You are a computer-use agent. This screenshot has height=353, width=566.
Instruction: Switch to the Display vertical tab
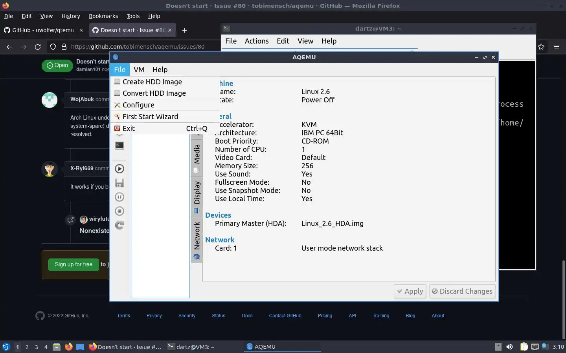click(x=197, y=196)
